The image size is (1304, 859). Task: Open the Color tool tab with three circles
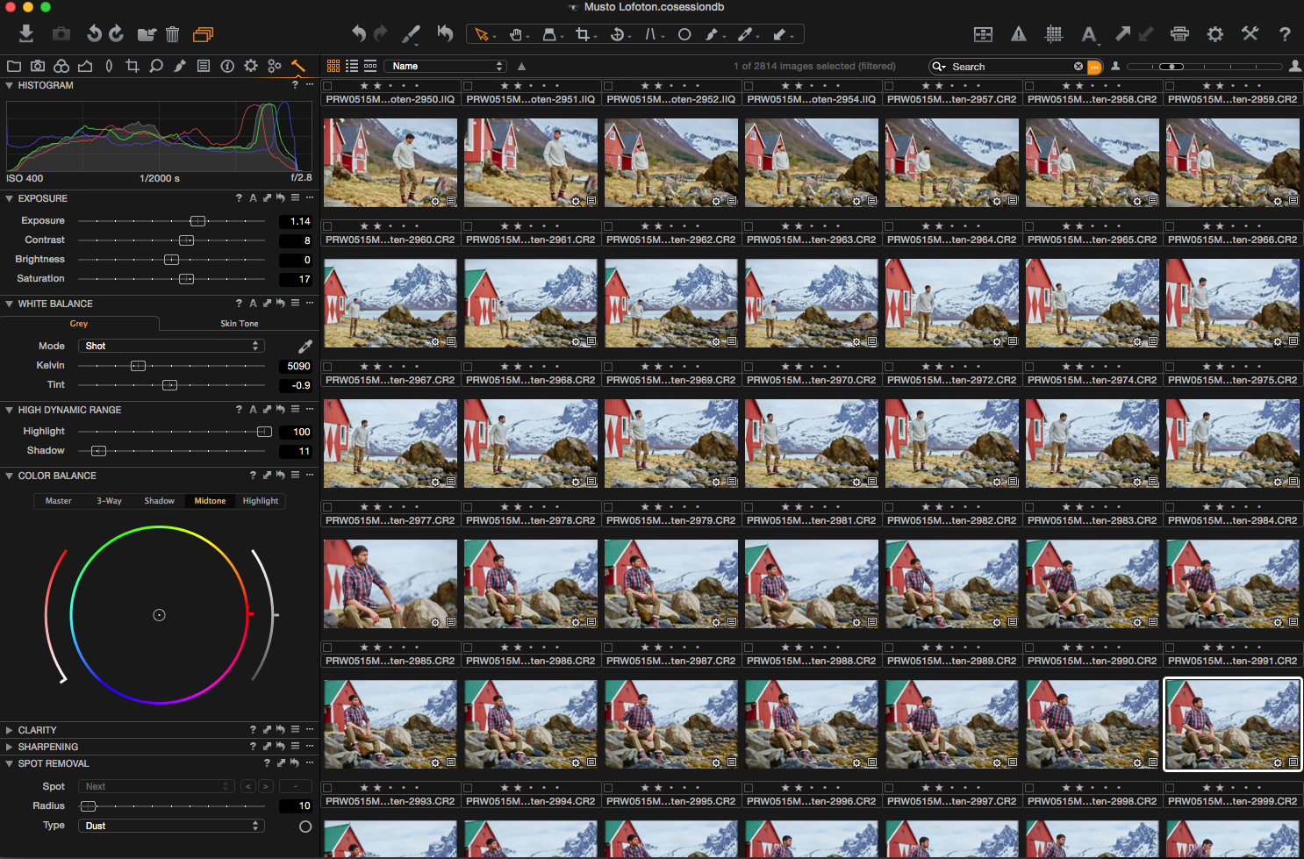(x=61, y=66)
